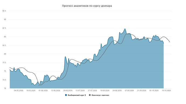Select the 13.07.2026 date label

click(x=80, y=91)
